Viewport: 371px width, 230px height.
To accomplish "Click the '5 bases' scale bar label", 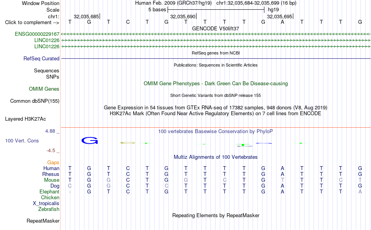I will (157, 10).
